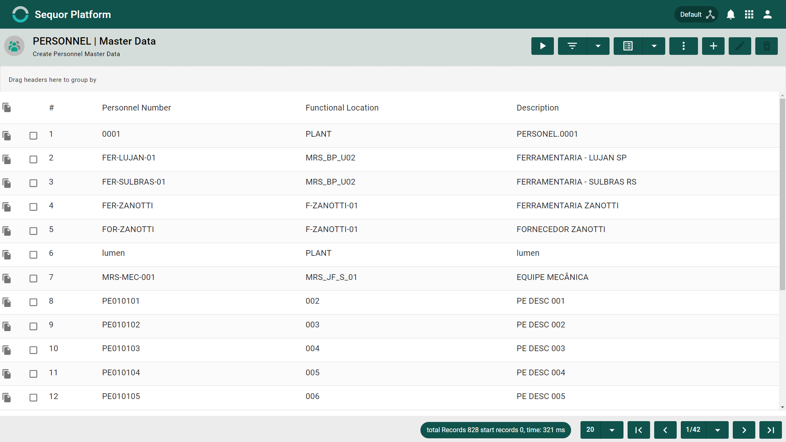The image size is (786, 442).
Task: Click the copy icon in the header row
Action: pyautogui.click(x=7, y=108)
